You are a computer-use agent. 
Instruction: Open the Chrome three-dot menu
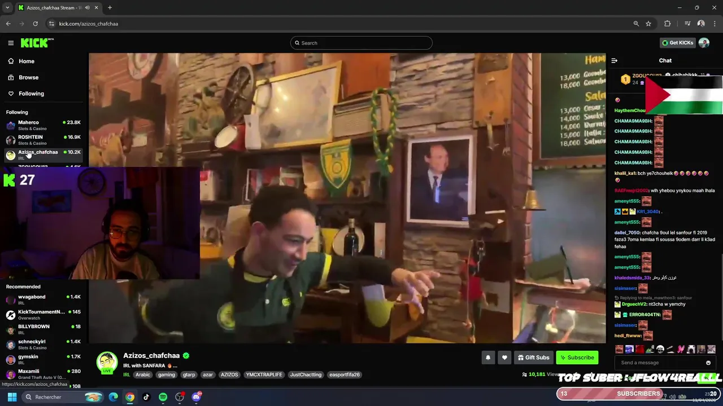pyautogui.click(x=714, y=24)
